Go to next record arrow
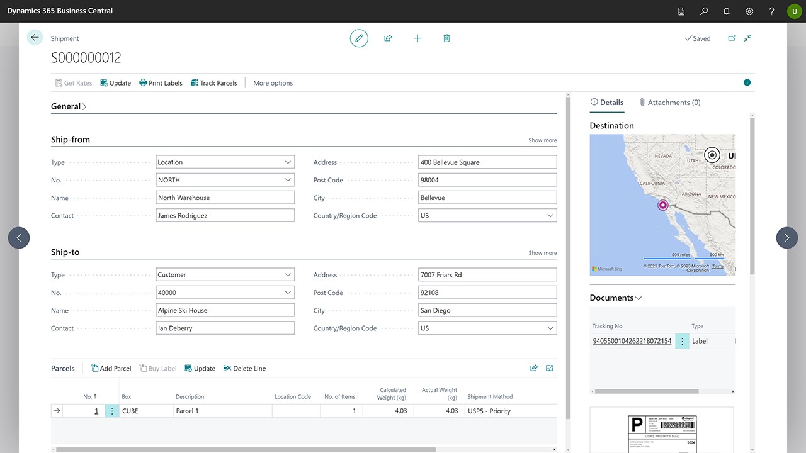806x453 pixels. (787, 238)
